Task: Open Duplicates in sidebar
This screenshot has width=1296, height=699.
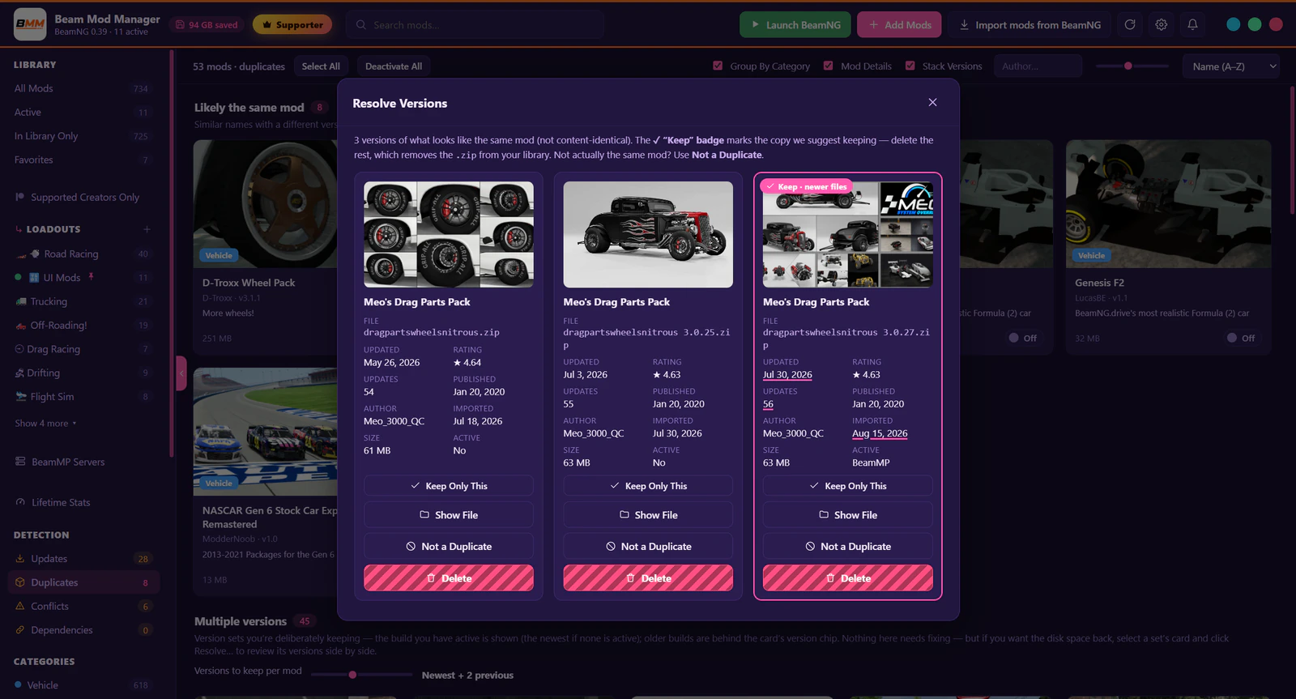Action: (83, 582)
